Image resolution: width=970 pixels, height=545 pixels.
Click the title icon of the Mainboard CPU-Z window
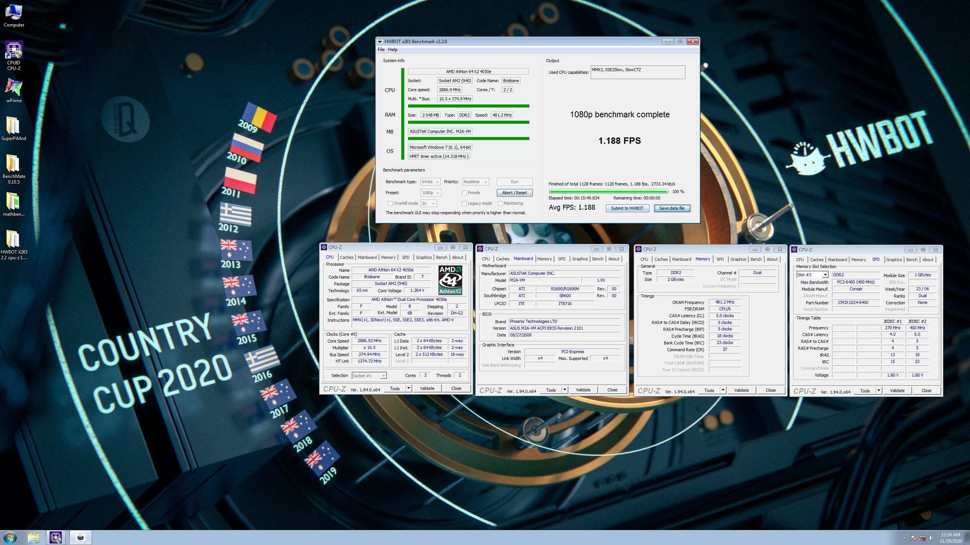point(480,249)
